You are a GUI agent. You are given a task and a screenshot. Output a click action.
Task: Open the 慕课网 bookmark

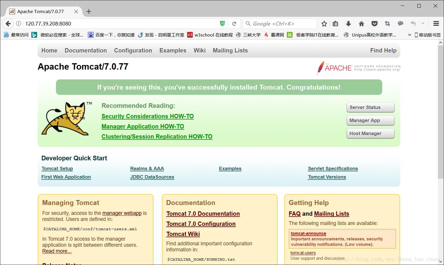pyautogui.click(x=274, y=35)
